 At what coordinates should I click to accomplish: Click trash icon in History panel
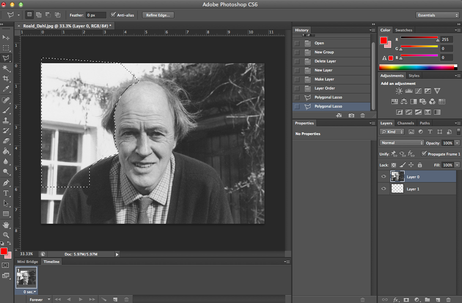click(362, 115)
